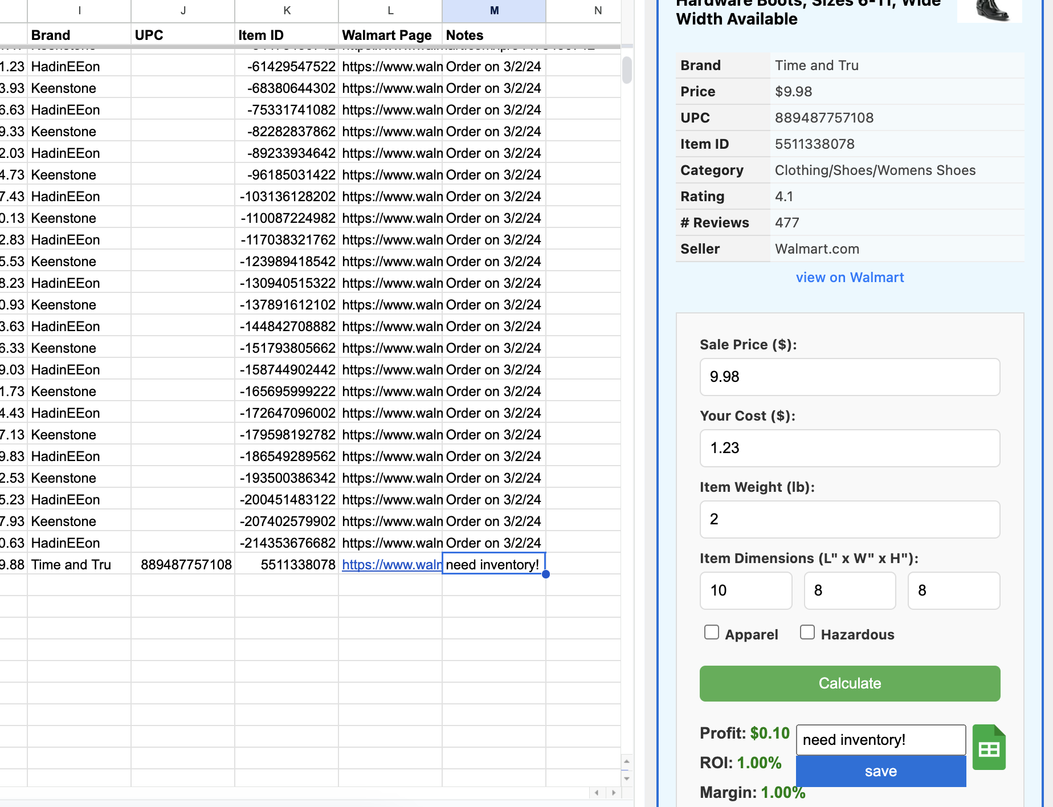
Task: Click the horizontal scroll left arrow
Action: pyautogui.click(x=597, y=793)
